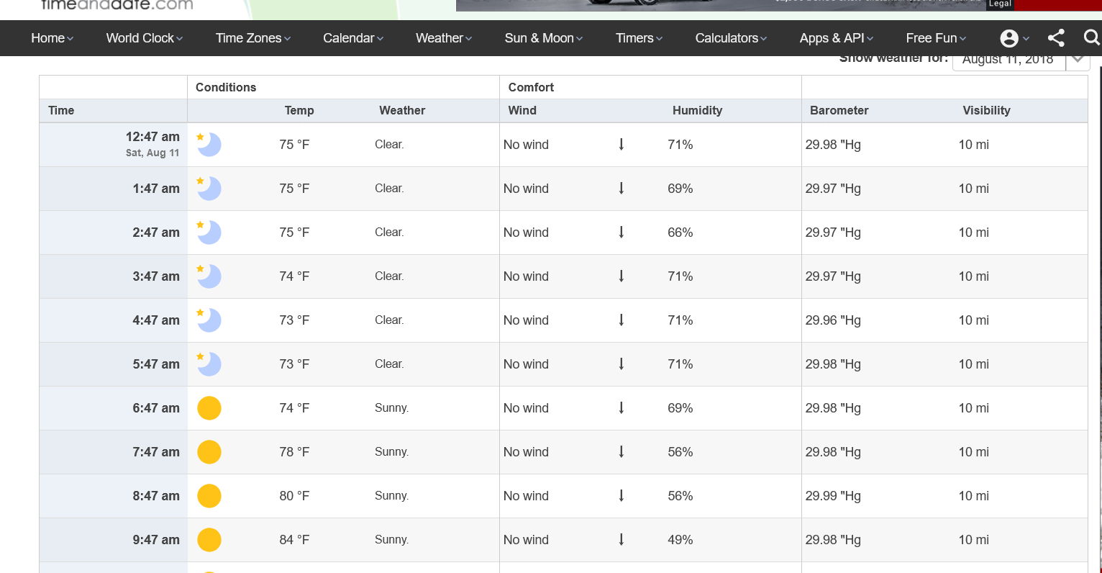The width and height of the screenshot is (1102, 573).
Task: Open the Sun & Moon menu
Action: (543, 38)
